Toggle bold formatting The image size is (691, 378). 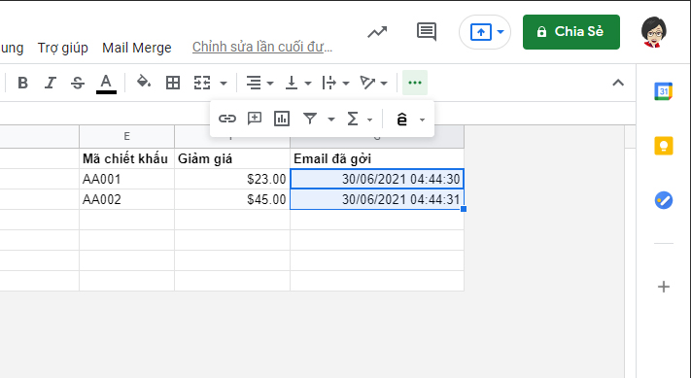pos(23,83)
